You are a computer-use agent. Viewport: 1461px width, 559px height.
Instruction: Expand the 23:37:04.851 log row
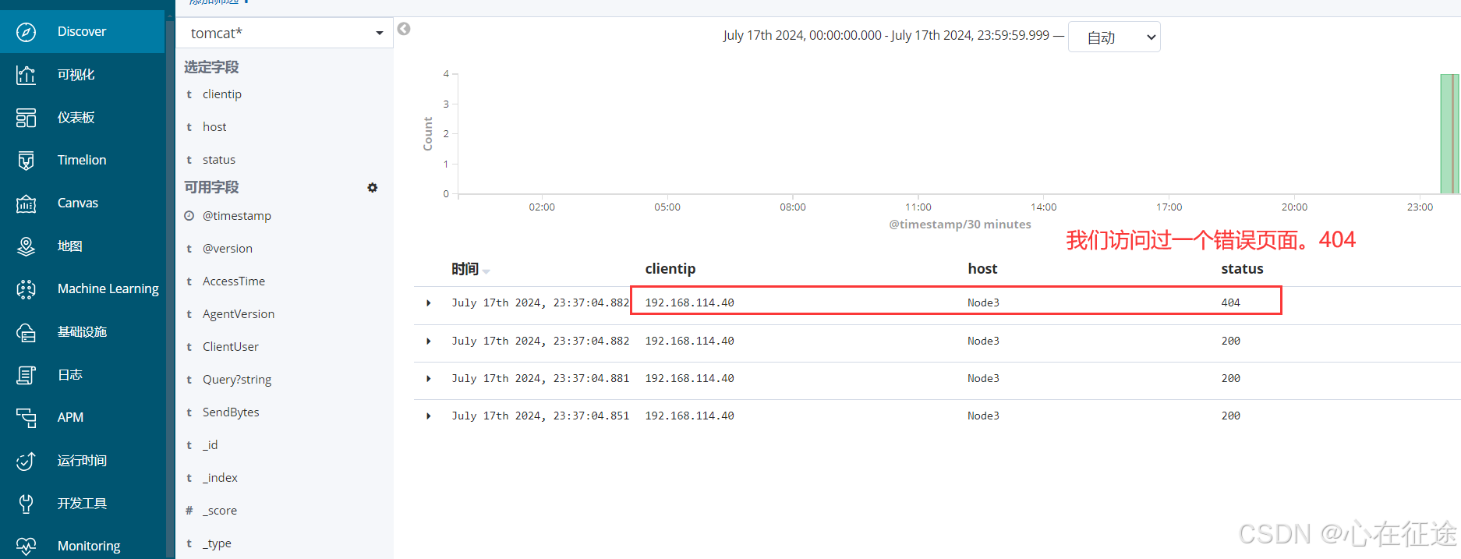click(x=429, y=416)
